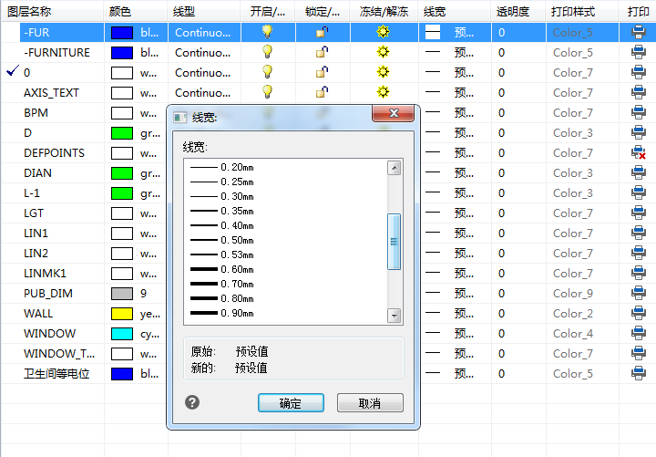Sort by 图层名称 column header

pyautogui.click(x=53, y=11)
